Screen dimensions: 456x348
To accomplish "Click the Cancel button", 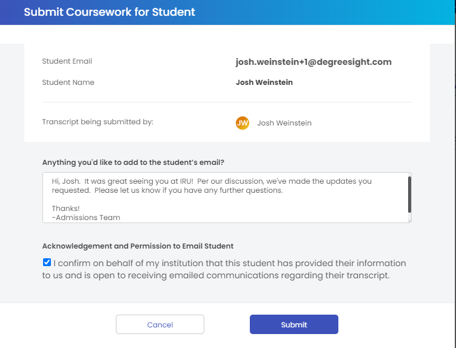I will tap(160, 325).
